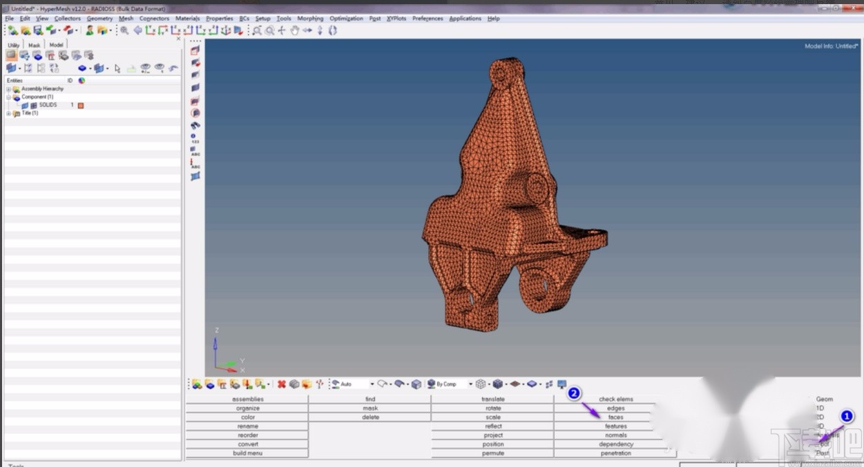Viewport: 864px width, 467px height.
Task: Click the fit-to-window magnifier icon
Action: coord(257,30)
